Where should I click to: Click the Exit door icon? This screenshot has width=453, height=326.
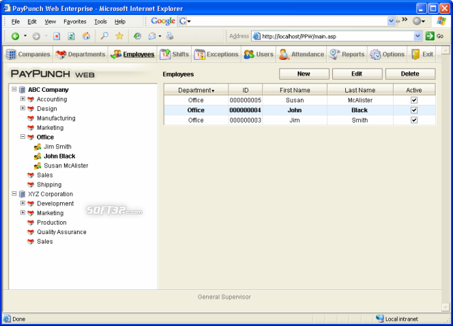[x=415, y=54]
